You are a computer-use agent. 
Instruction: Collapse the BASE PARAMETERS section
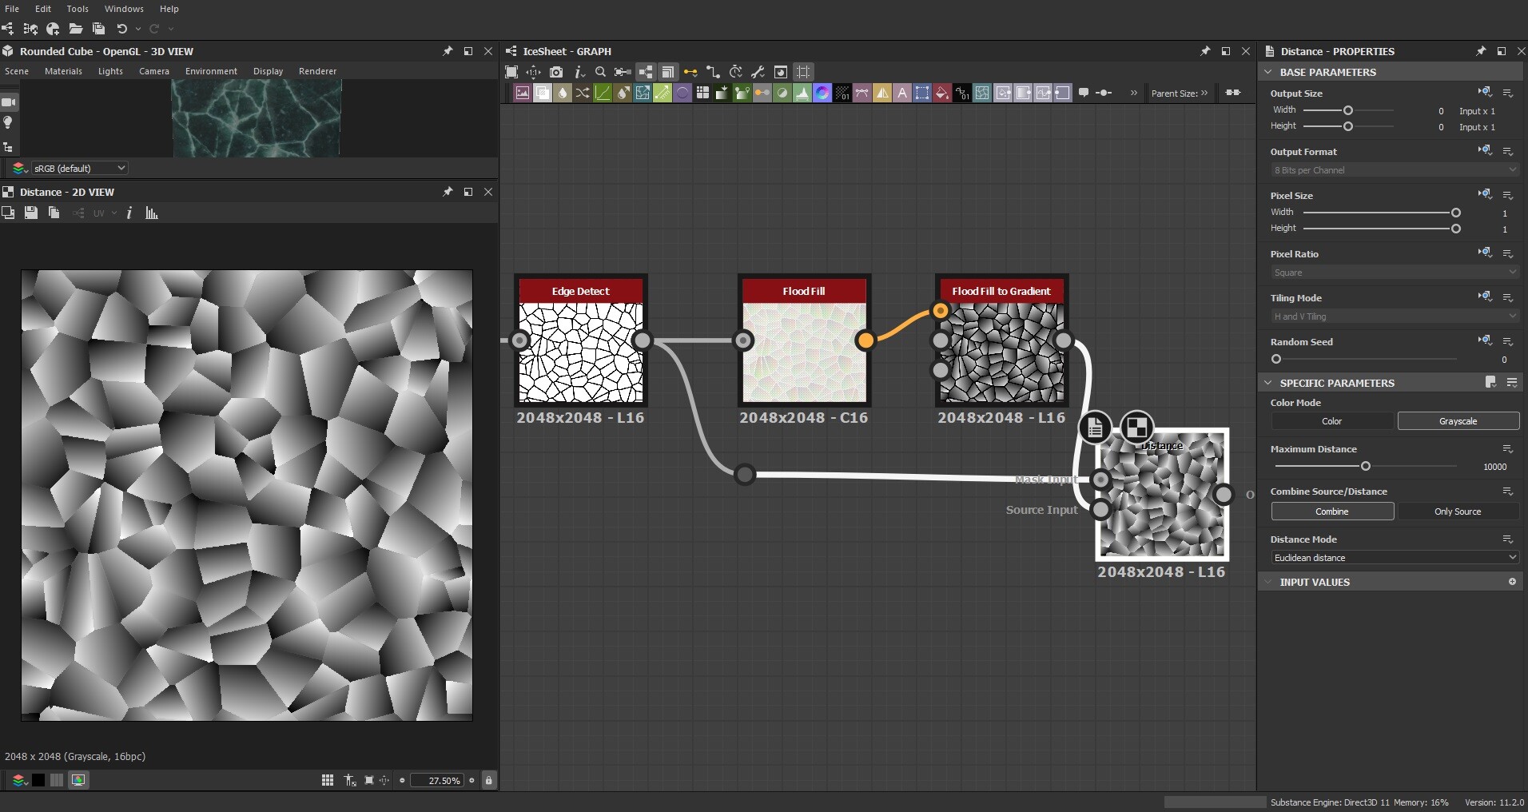tap(1268, 72)
